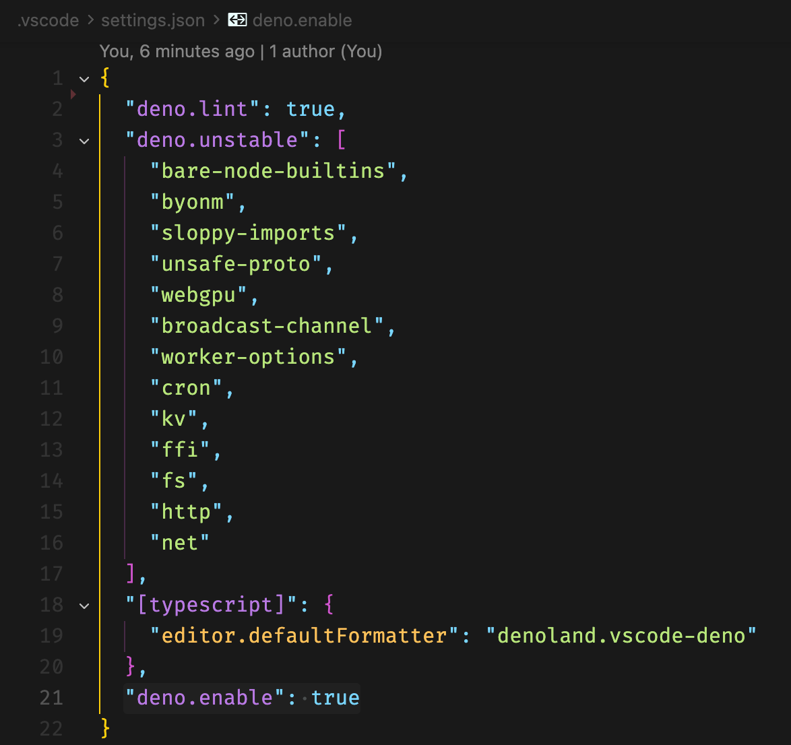Click the "worker-options" entry

pyautogui.click(x=248, y=356)
